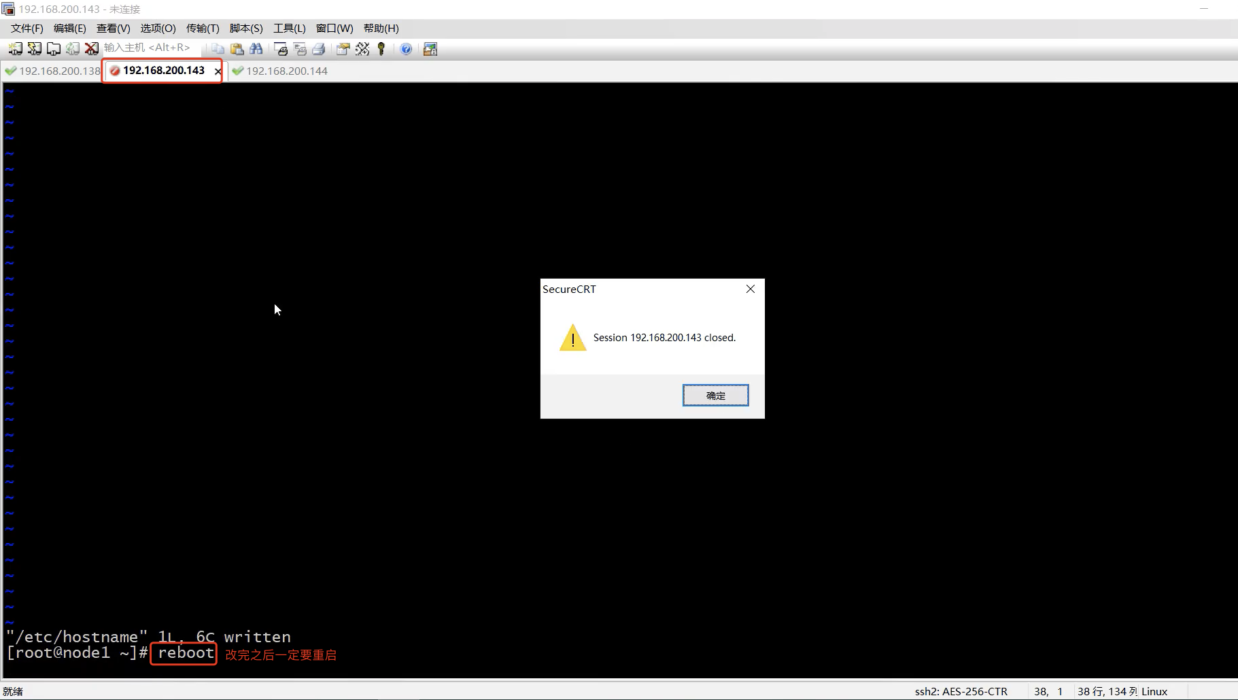Open the 工具(L) menu
The width and height of the screenshot is (1238, 700).
click(x=290, y=29)
